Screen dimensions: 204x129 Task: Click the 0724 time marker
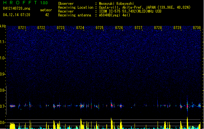tap(80, 27)
